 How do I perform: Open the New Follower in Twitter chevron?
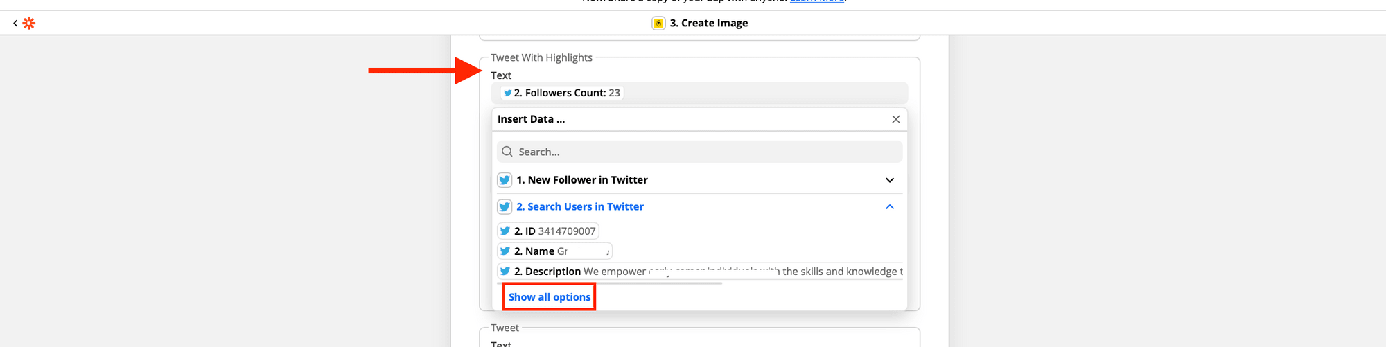pyautogui.click(x=890, y=180)
